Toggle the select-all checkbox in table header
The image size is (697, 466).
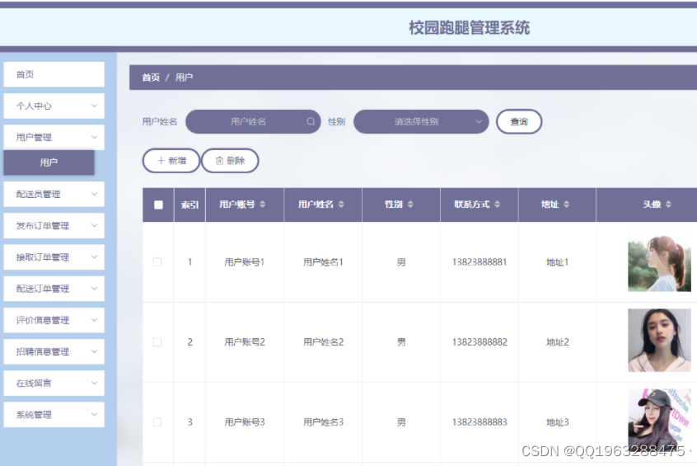(x=158, y=205)
